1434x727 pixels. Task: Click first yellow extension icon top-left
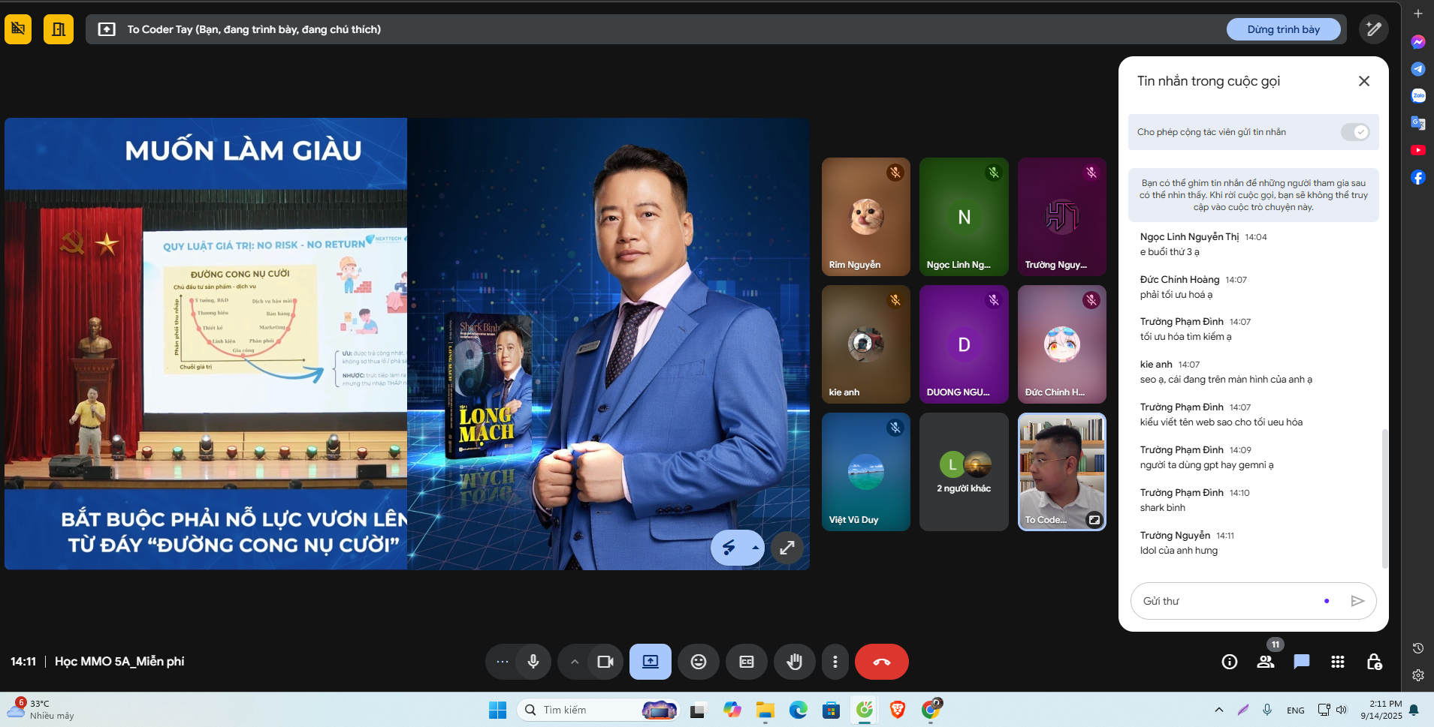[x=18, y=29]
